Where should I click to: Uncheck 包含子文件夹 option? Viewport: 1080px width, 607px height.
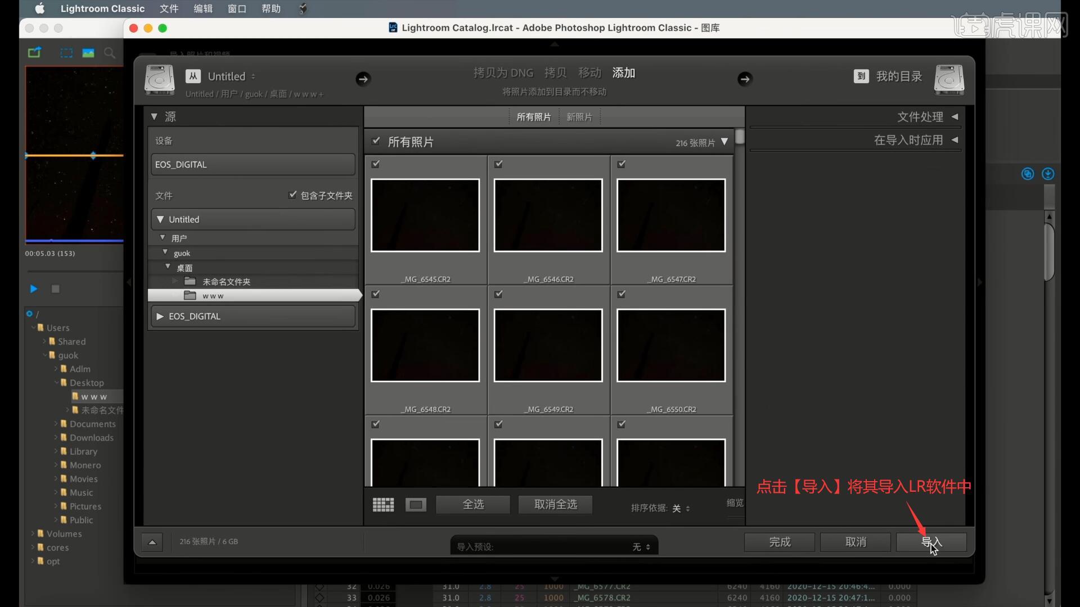coord(293,194)
